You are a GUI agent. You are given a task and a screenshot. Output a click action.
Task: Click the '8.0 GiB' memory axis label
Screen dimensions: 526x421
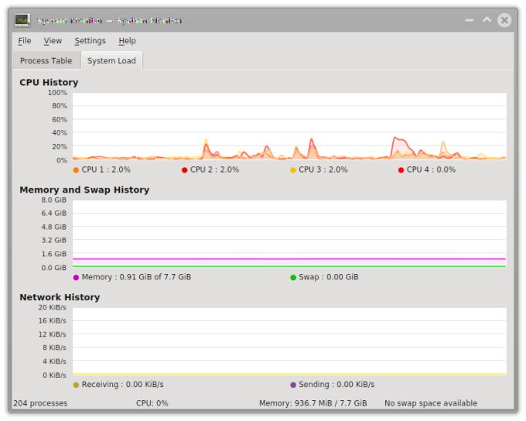[x=54, y=200]
